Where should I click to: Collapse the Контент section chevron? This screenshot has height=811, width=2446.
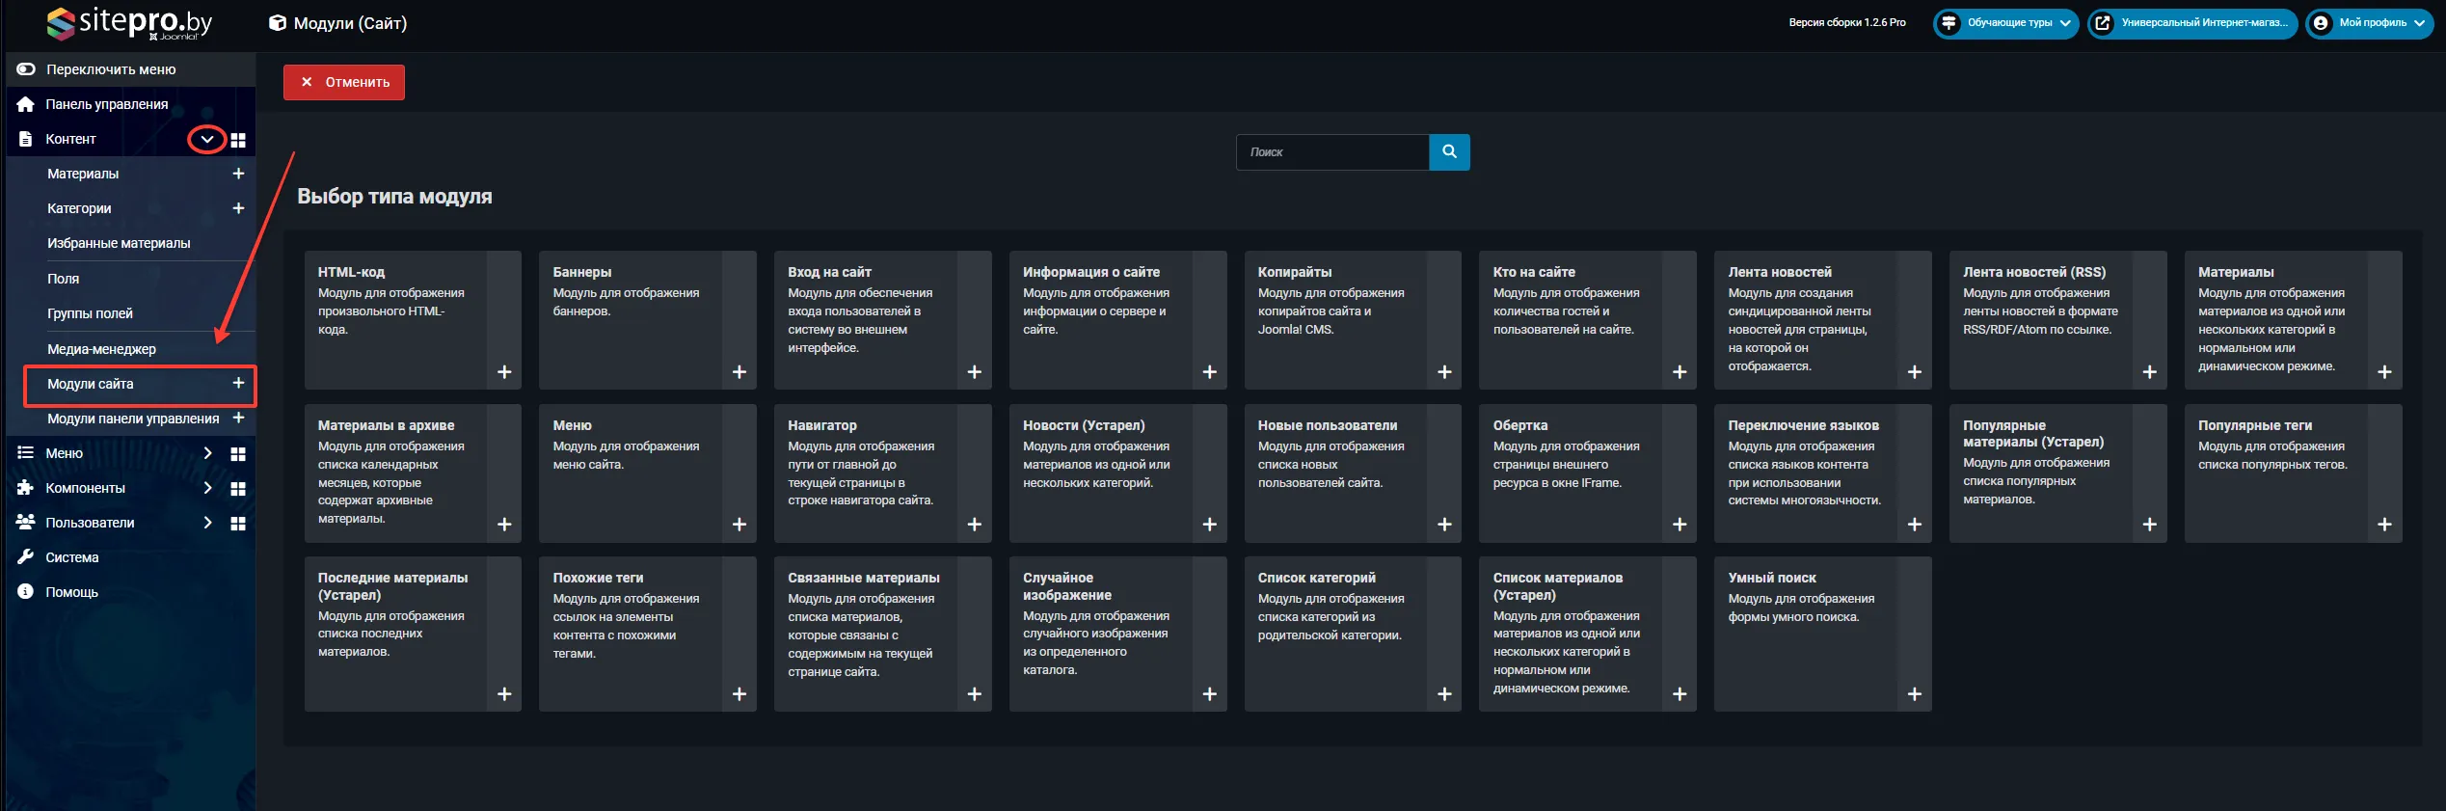tap(206, 140)
